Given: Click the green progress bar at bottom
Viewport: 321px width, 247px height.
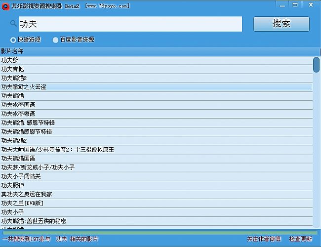Looking at the screenshot, I should [x=160, y=233].
